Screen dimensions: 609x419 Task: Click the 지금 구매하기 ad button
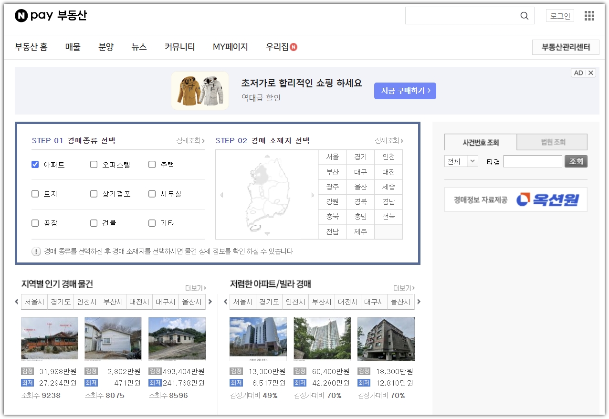pyautogui.click(x=405, y=91)
